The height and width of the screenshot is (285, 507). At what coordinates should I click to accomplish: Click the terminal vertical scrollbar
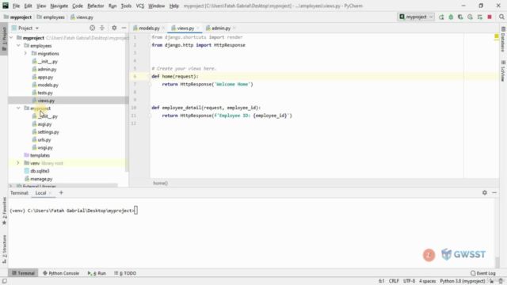(497, 262)
